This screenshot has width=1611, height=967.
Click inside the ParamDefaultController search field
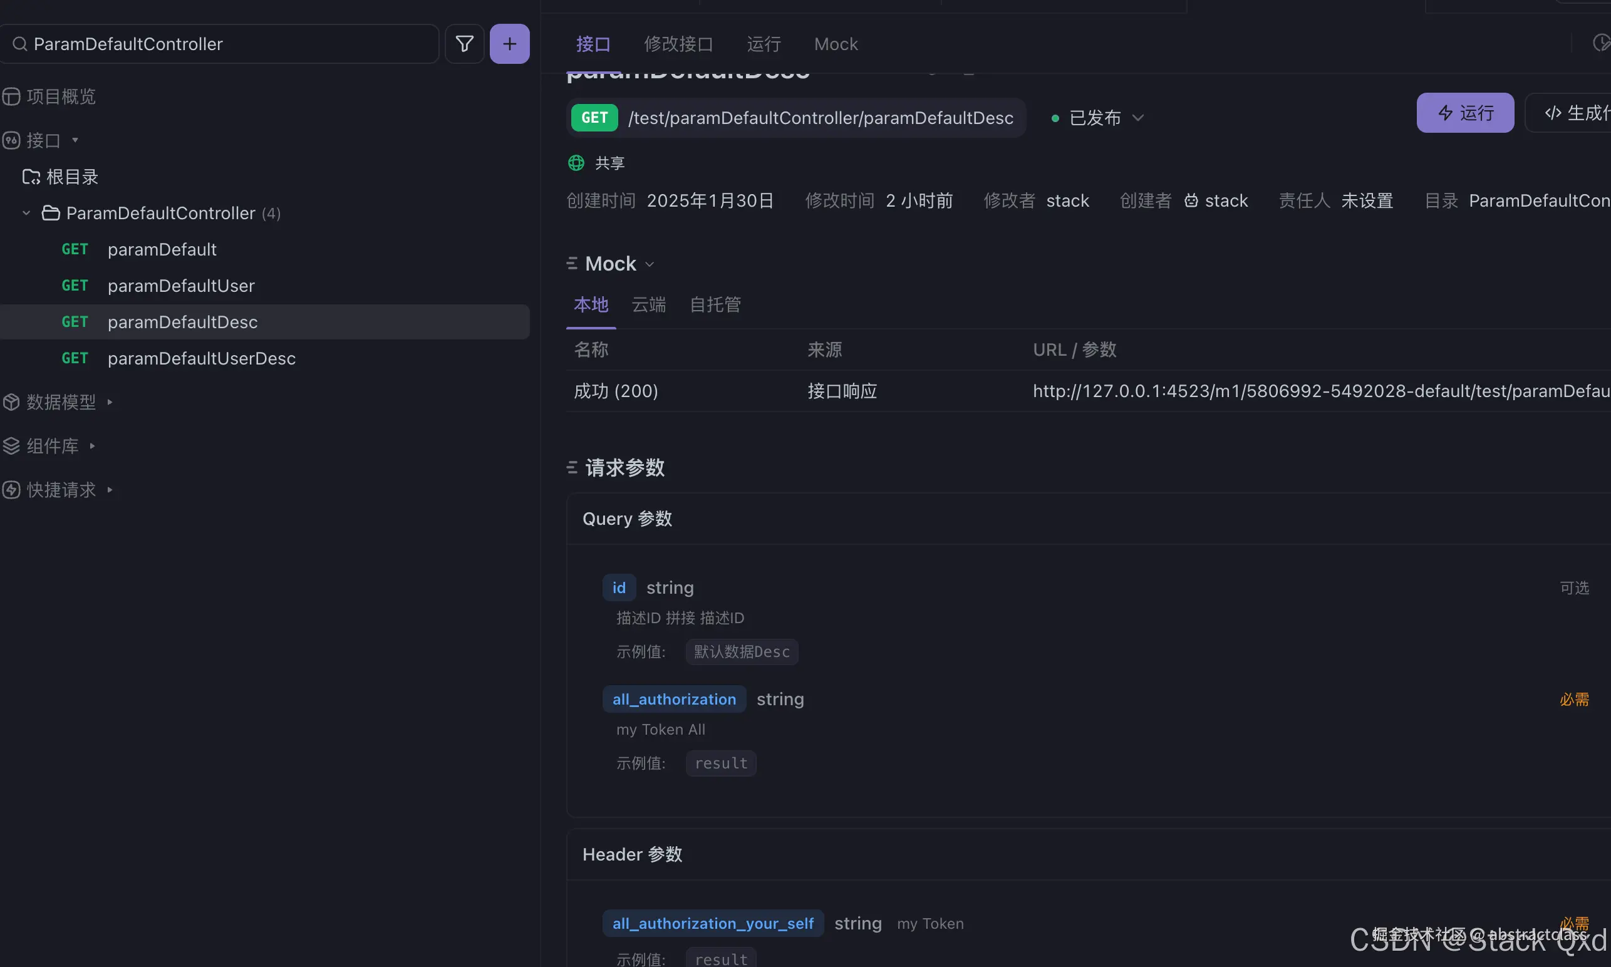click(x=220, y=44)
